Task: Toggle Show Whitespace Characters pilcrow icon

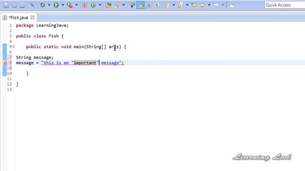Action: (157, 5)
